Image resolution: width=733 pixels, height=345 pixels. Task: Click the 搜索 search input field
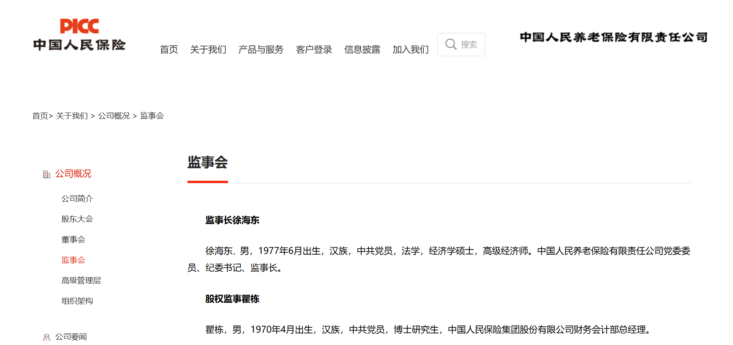(x=461, y=45)
